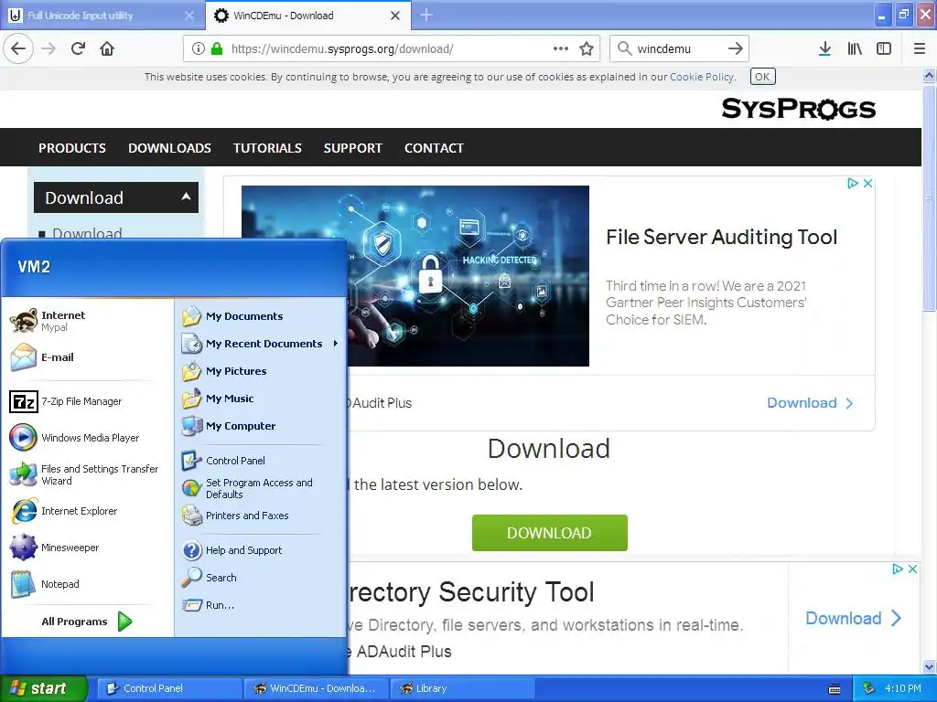The height and width of the screenshot is (702, 937).
Task: Show site information icon in address bar
Action: (x=199, y=48)
